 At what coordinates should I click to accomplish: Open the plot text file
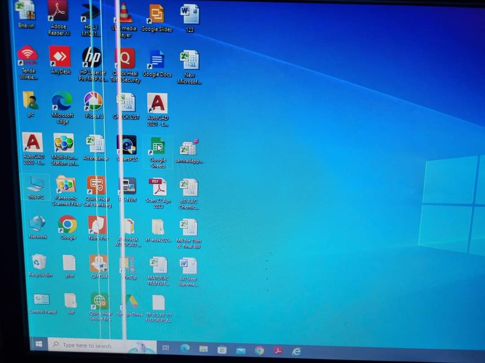tap(69, 267)
